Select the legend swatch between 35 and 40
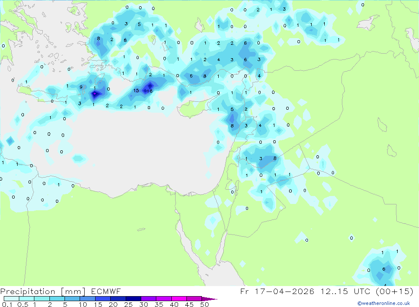 [x=164, y=299]
